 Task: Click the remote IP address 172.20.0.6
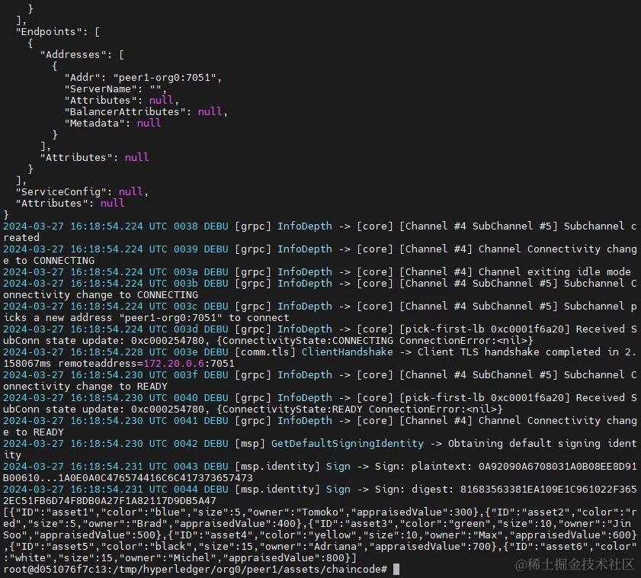coord(173,364)
